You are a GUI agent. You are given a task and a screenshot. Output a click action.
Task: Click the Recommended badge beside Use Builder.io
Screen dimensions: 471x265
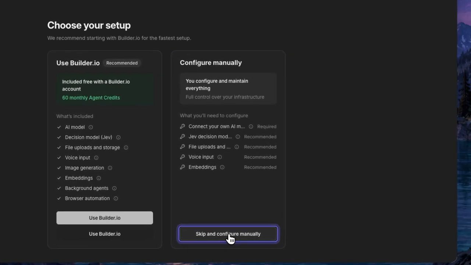tap(122, 63)
